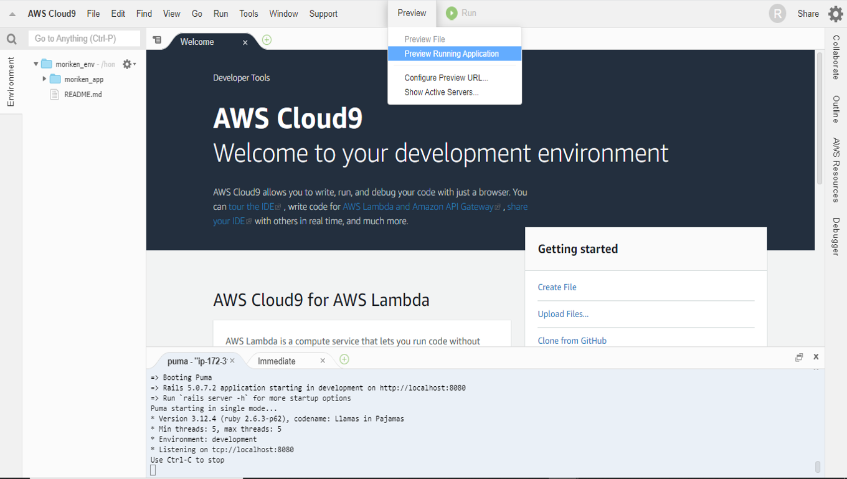This screenshot has height=479, width=847.
Task: Open the IDE preferences gear icon
Action: [x=835, y=13]
